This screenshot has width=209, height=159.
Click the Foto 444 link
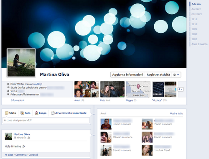105,100
